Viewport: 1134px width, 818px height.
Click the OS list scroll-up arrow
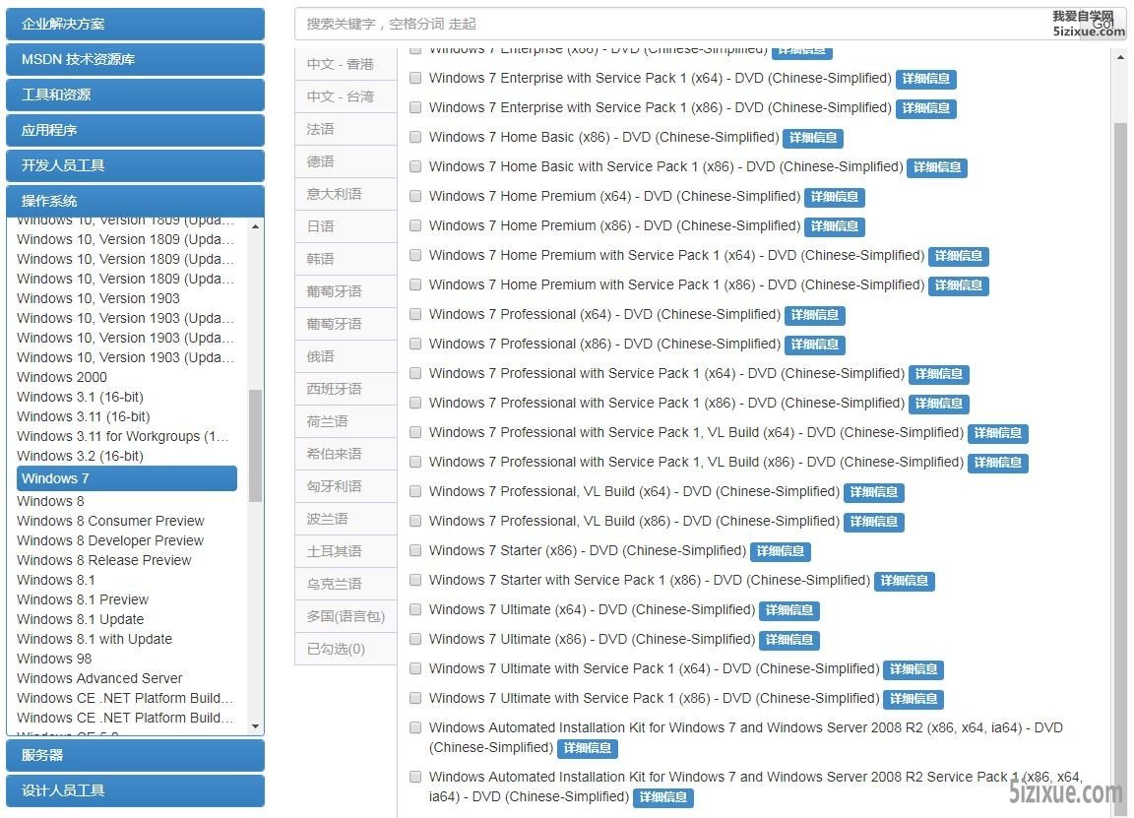(255, 226)
